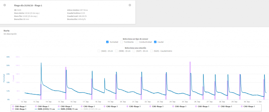Click the Riego día 25/09/20 title

click(28, 6)
